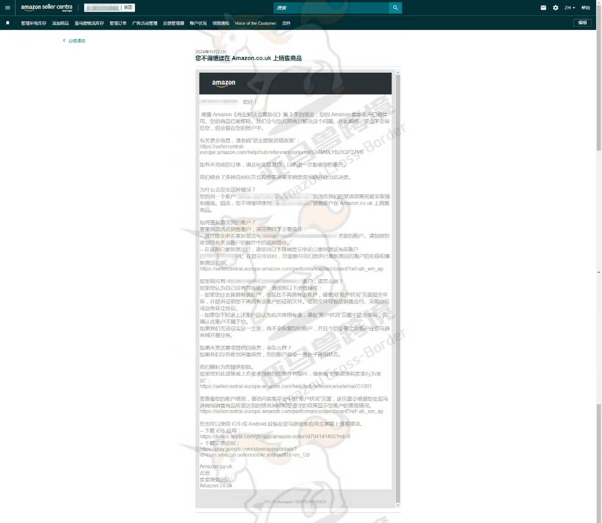Open 反馈管理器 menu item

pos(174,23)
